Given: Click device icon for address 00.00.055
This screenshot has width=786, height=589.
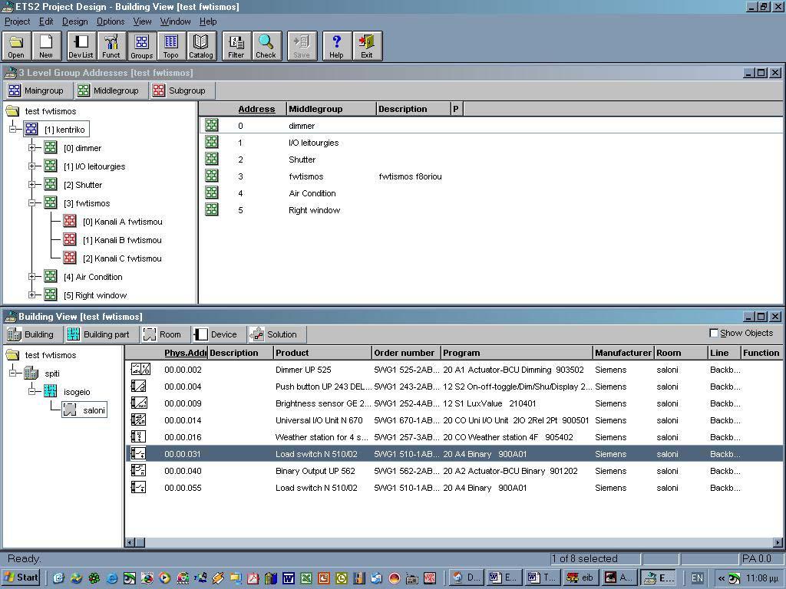Looking at the screenshot, I should pos(139,487).
